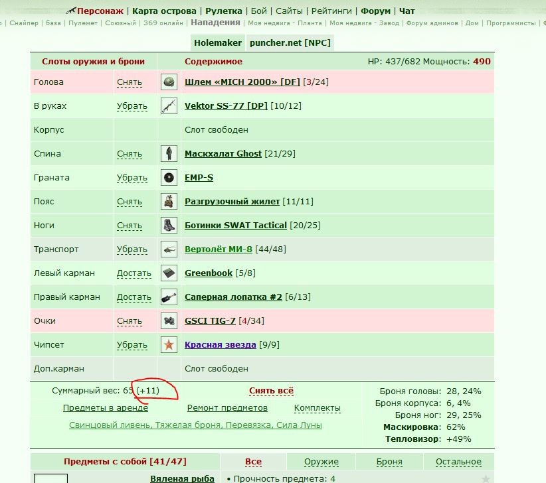Open the Разгрузочный жилет item link

coord(232,201)
